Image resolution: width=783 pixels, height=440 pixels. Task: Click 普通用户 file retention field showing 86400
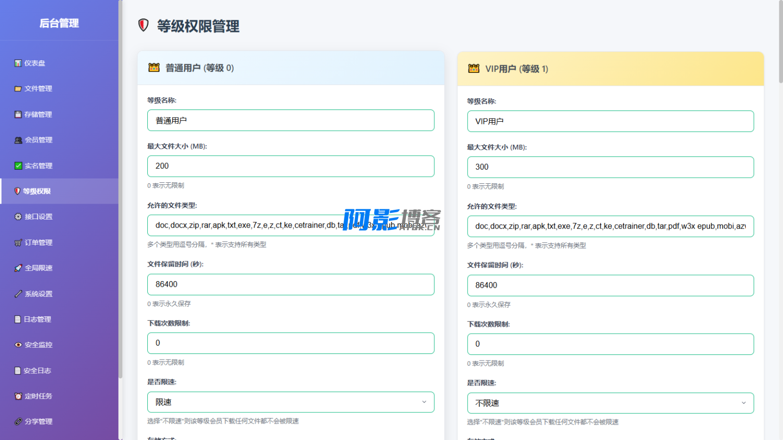(291, 285)
